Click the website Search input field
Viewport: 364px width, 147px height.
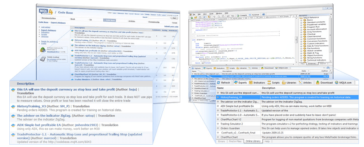tap(159, 17)
